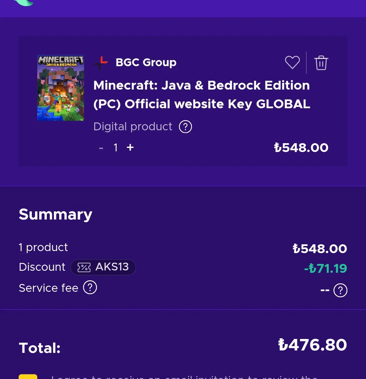Open the Minecraft cover art thumbnail
Image resolution: width=366 pixels, height=379 pixels.
(x=61, y=88)
